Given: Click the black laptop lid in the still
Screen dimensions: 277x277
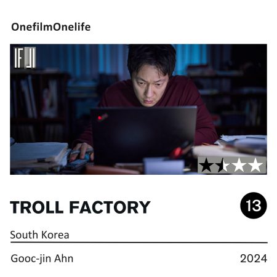Looking at the screenshot, I should [143, 134].
